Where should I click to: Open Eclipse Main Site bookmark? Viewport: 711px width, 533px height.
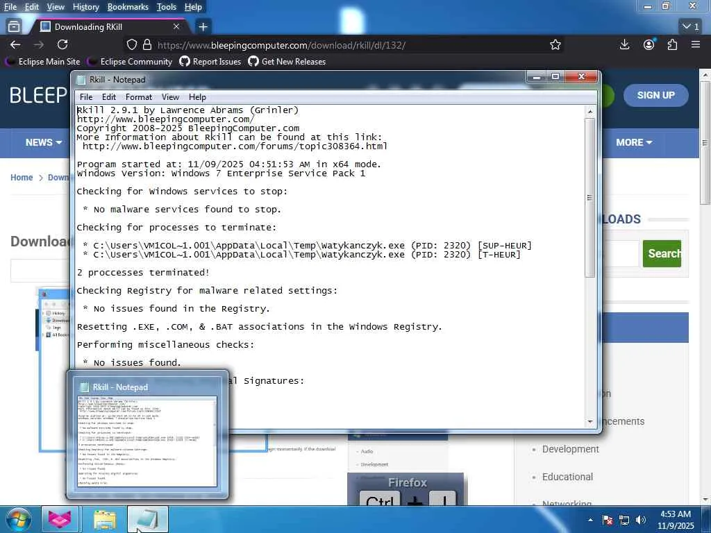pos(42,62)
